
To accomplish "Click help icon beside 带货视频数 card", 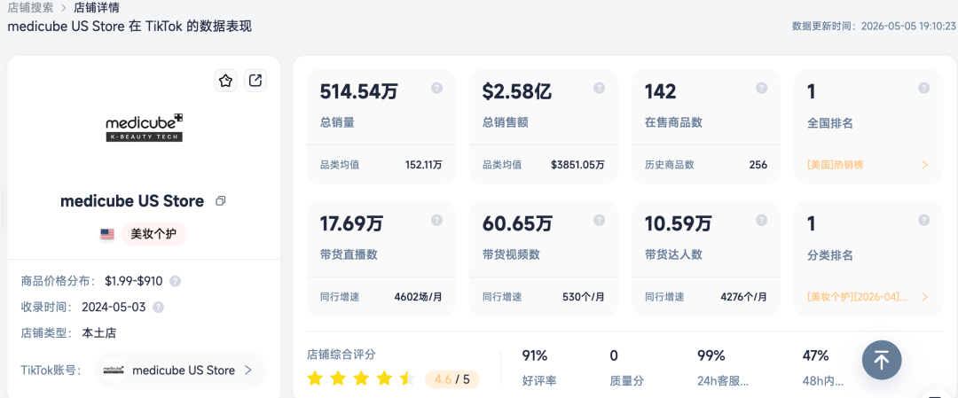I will [x=599, y=220].
